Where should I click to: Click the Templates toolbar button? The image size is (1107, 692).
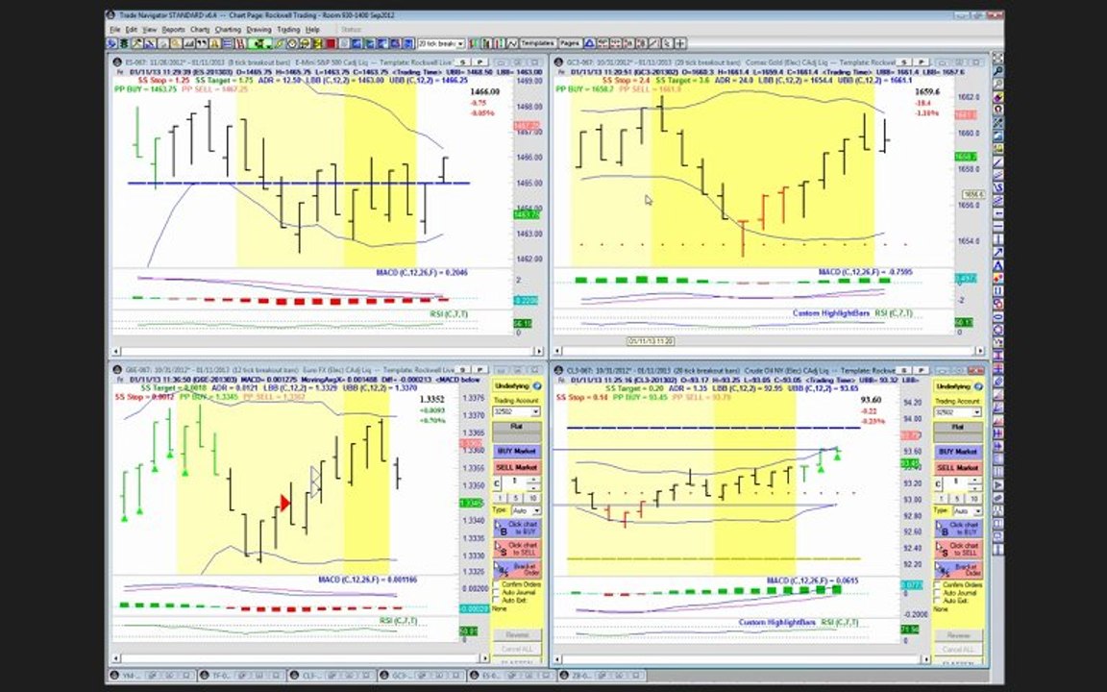[x=537, y=43]
